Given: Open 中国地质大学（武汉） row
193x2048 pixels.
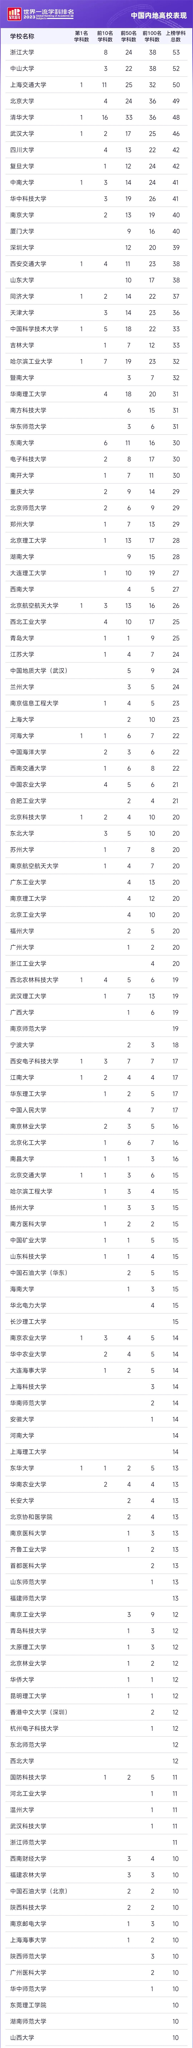Looking at the screenshot, I should tap(38, 671).
